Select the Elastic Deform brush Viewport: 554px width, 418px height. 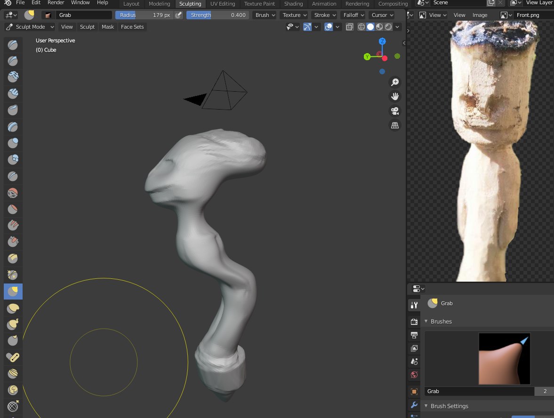[13, 308]
